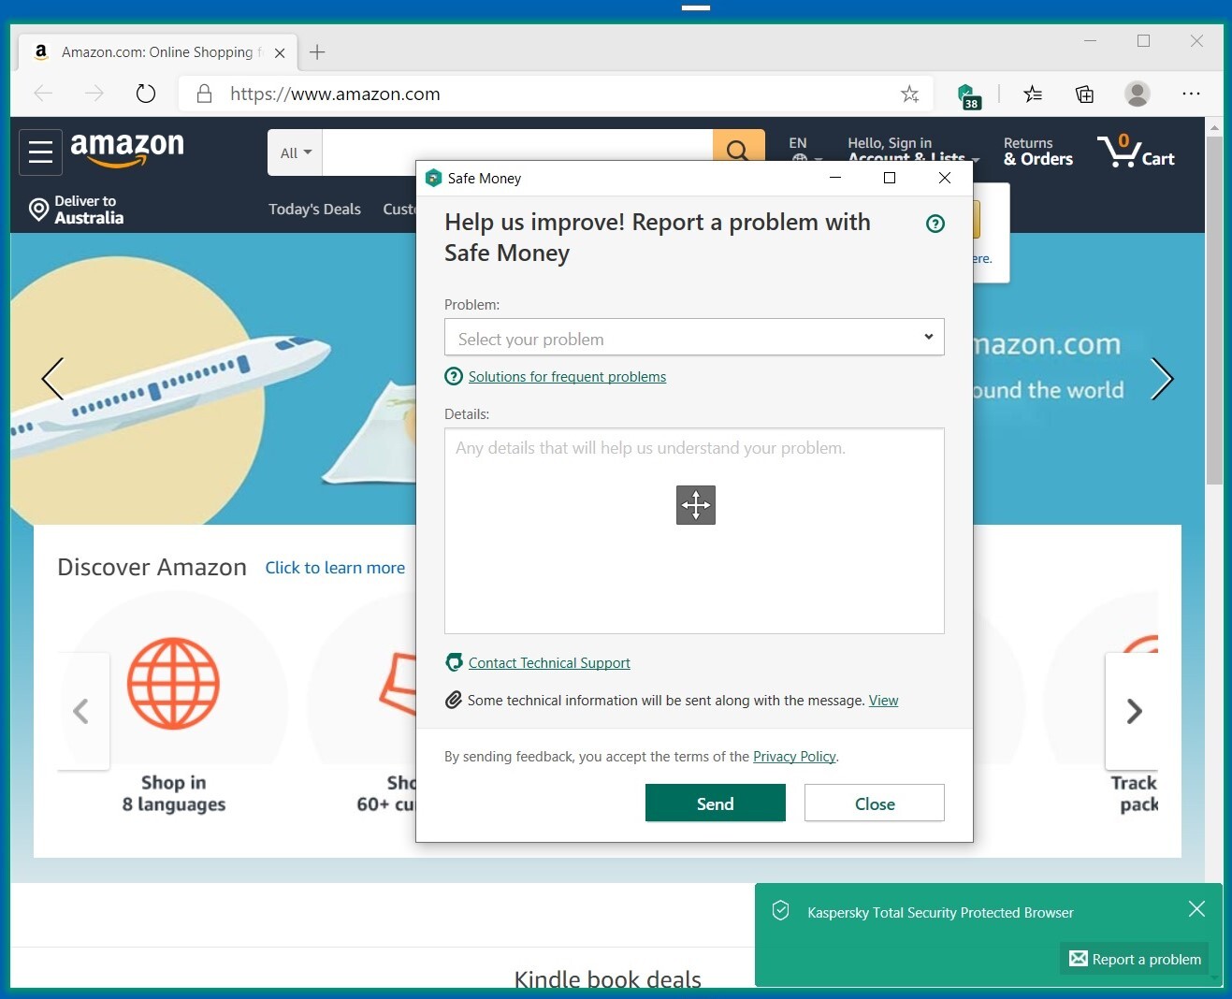The width and height of the screenshot is (1232, 999).
Task: Dismiss the Kaspersky Protected Browser notification
Action: [x=1196, y=908]
